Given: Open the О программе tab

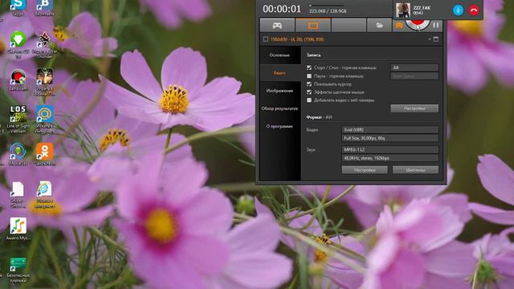Looking at the screenshot, I should point(279,126).
